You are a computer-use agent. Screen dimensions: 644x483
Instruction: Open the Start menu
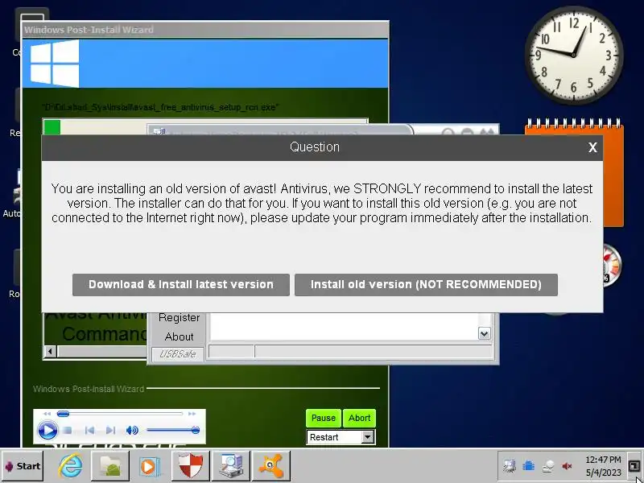23,466
